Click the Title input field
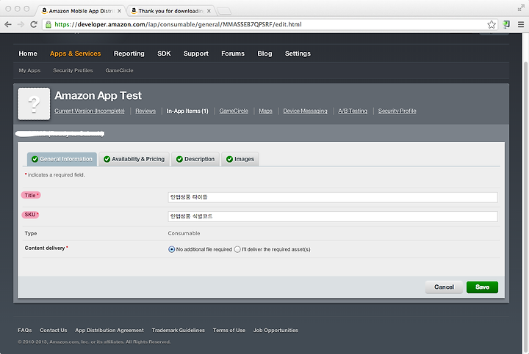Image resolution: width=529 pixels, height=354 pixels. click(333, 197)
